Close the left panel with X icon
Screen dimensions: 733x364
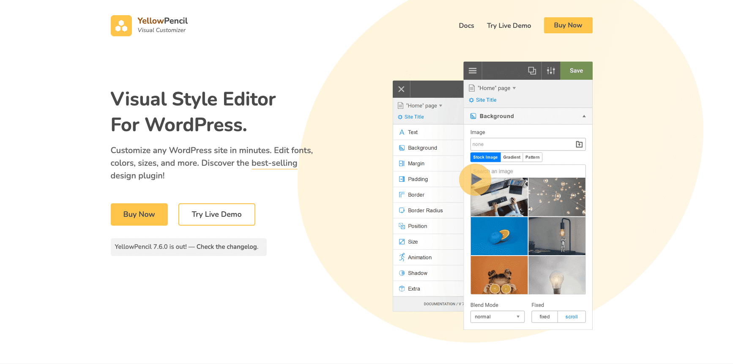(401, 89)
